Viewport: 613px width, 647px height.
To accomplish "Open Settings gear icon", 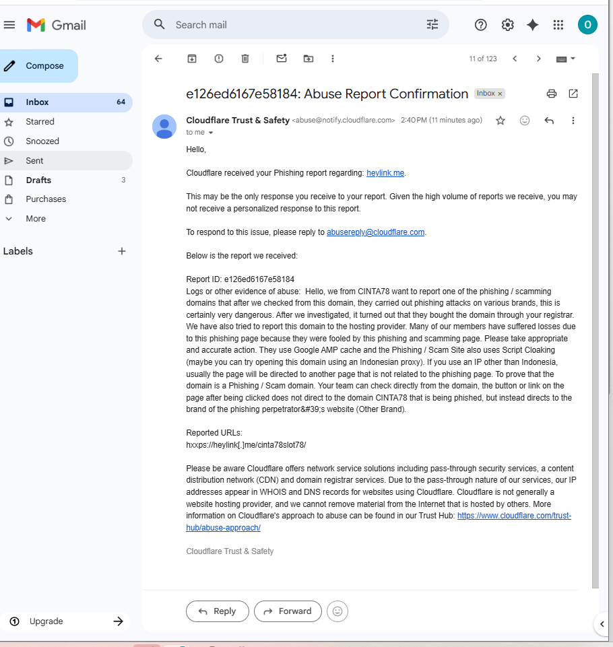I will (507, 25).
